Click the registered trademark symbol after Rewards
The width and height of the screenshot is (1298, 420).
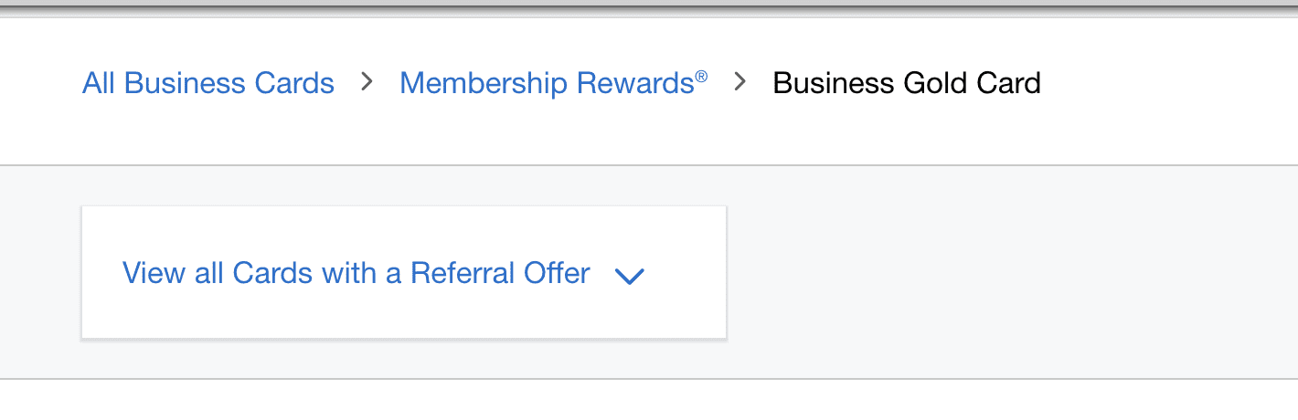click(701, 75)
